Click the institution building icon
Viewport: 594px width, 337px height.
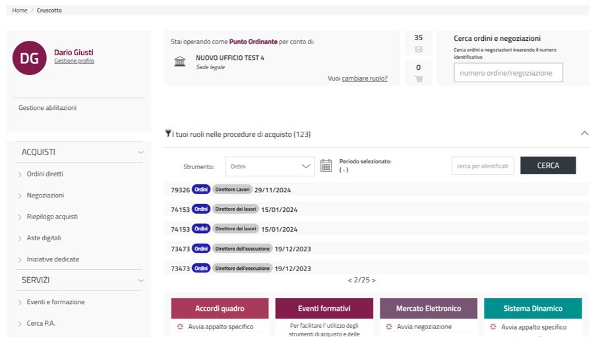pos(179,62)
